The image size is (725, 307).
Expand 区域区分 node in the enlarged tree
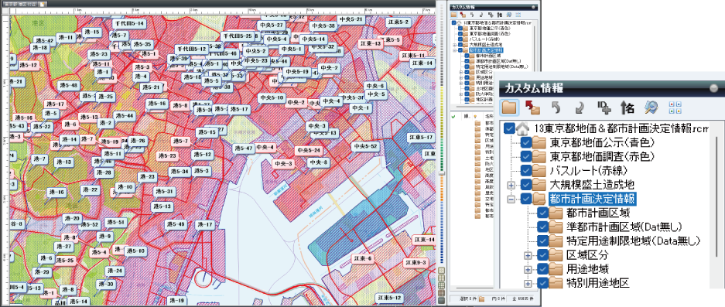click(528, 255)
